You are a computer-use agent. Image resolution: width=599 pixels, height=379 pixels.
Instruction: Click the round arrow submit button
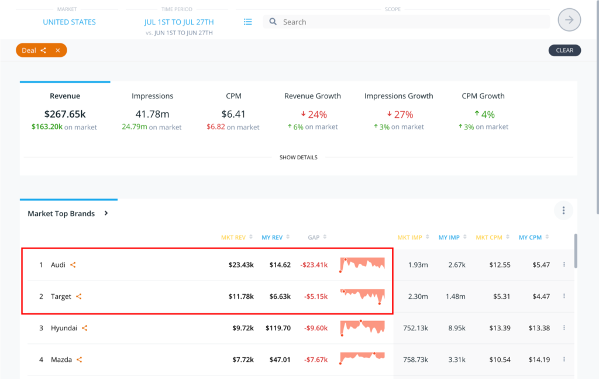click(569, 20)
